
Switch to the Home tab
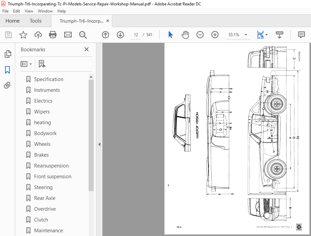[x=13, y=21]
